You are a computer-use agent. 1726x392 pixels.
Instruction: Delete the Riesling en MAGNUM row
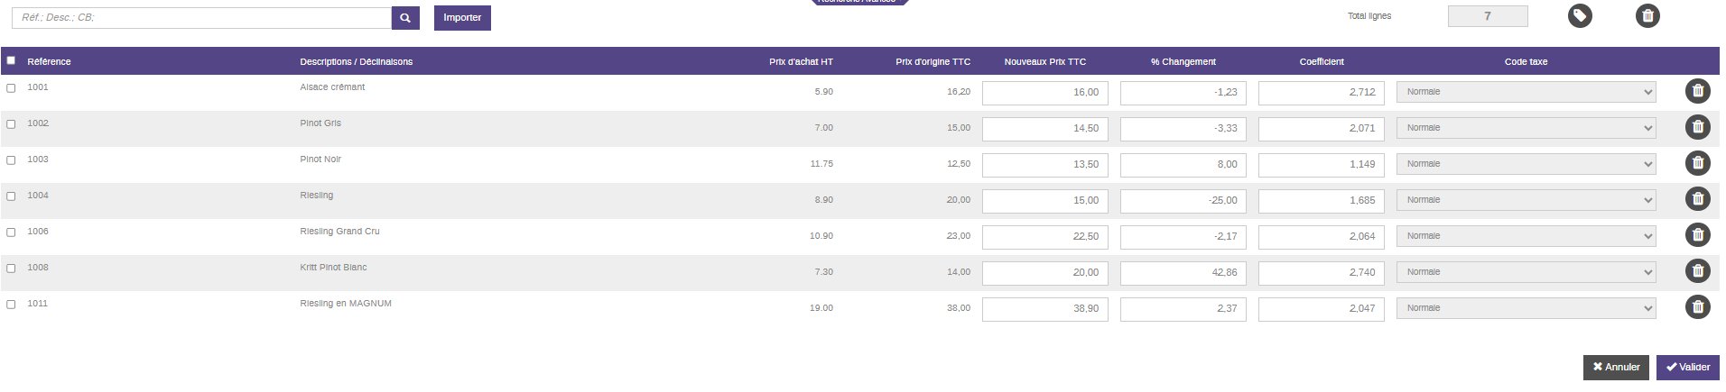pyautogui.click(x=1697, y=307)
